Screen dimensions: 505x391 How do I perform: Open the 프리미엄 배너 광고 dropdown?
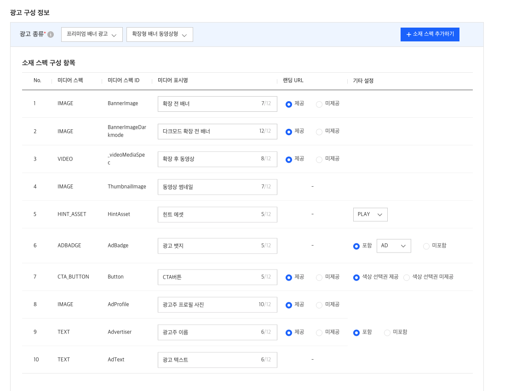pos(92,34)
